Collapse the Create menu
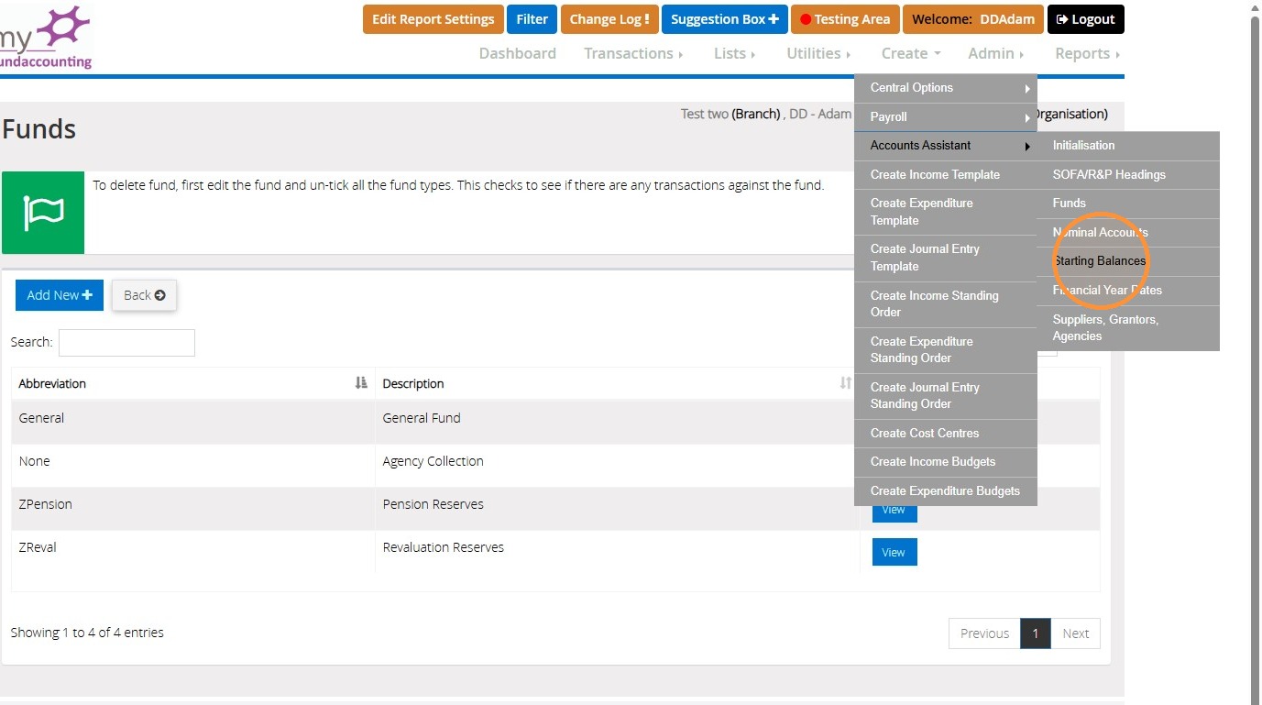Screen dimensions: 1262x705 [x=911, y=53]
